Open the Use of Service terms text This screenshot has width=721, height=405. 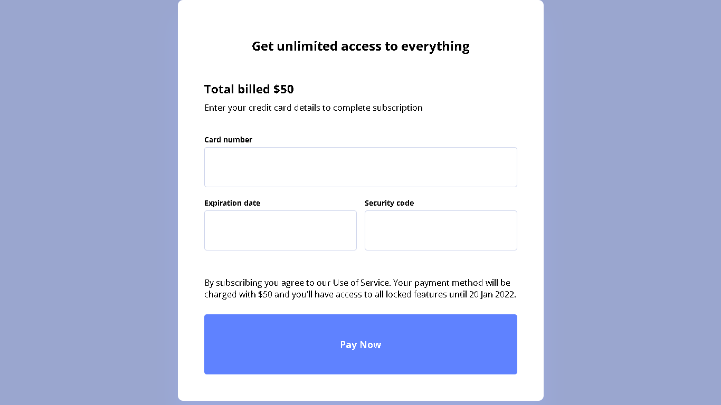(362, 283)
